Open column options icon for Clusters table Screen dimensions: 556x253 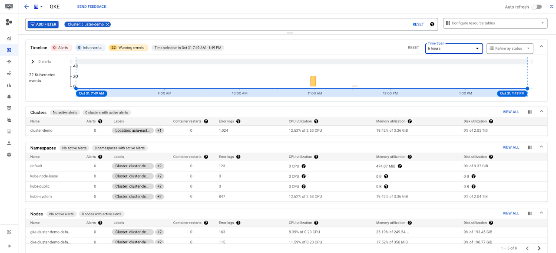pos(530,112)
